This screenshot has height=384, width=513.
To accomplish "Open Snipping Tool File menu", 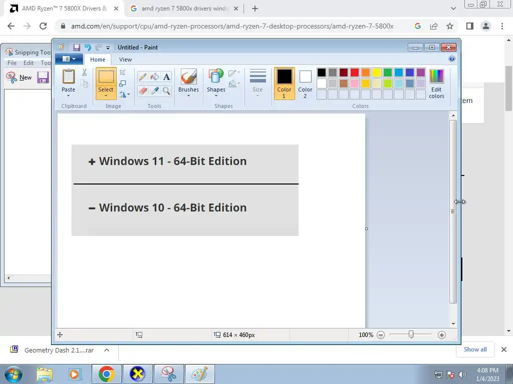I will pos(12,62).
